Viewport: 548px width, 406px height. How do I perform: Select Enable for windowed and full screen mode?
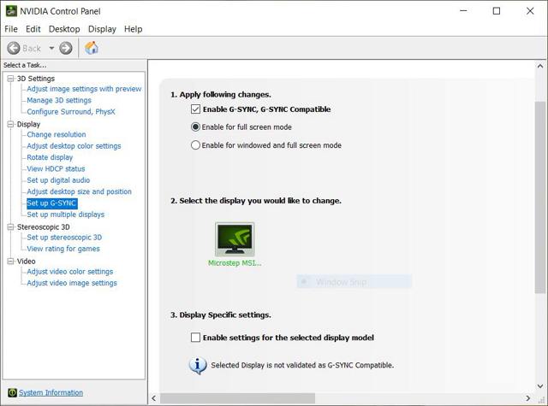[x=195, y=145]
